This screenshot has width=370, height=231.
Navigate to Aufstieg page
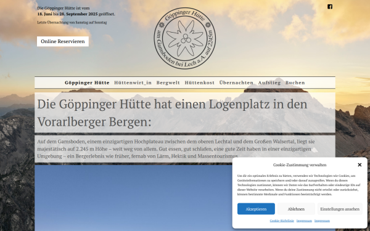269,83
